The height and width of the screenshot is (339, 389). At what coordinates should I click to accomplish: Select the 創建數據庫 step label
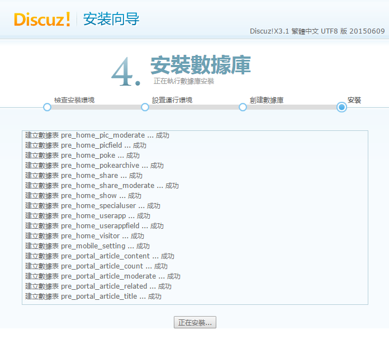(x=267, y=100)
